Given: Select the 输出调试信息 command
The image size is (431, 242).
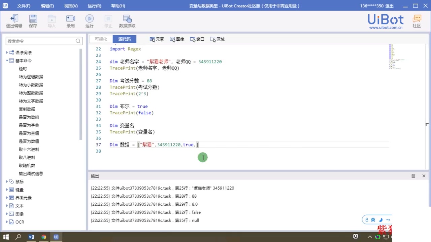Looking at the screenshot, I should coord(31,174).
